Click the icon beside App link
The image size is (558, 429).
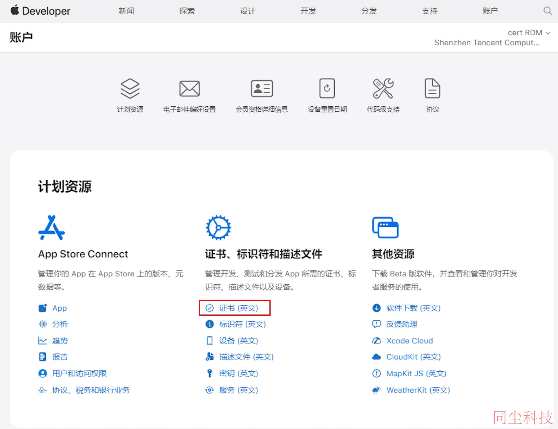43,308
